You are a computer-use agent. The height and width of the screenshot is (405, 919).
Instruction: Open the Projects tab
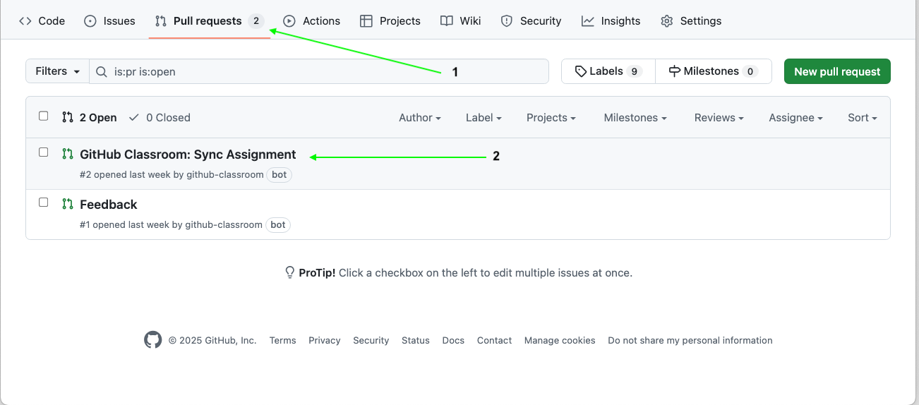click(390, 21)
